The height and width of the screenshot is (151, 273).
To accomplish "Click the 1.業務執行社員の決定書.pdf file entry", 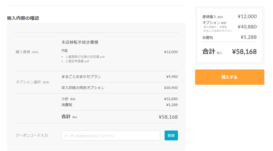I will [x=85, y=57].
